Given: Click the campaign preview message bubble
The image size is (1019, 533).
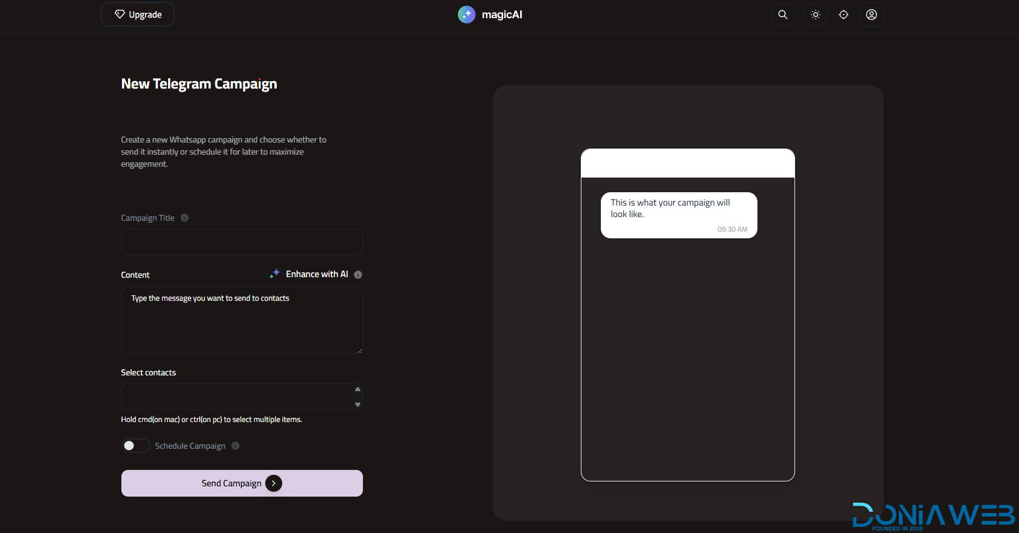Looking at the screenshot, I should 679,215.
